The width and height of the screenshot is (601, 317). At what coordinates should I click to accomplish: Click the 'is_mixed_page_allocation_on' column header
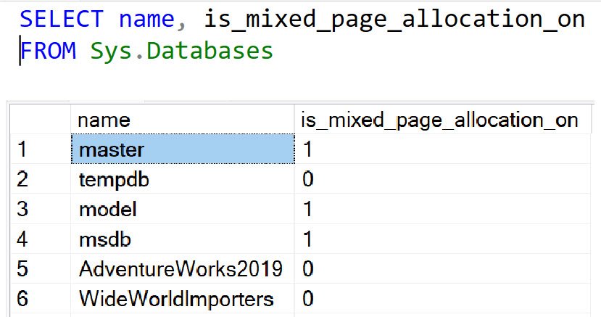tap(443, 119)
